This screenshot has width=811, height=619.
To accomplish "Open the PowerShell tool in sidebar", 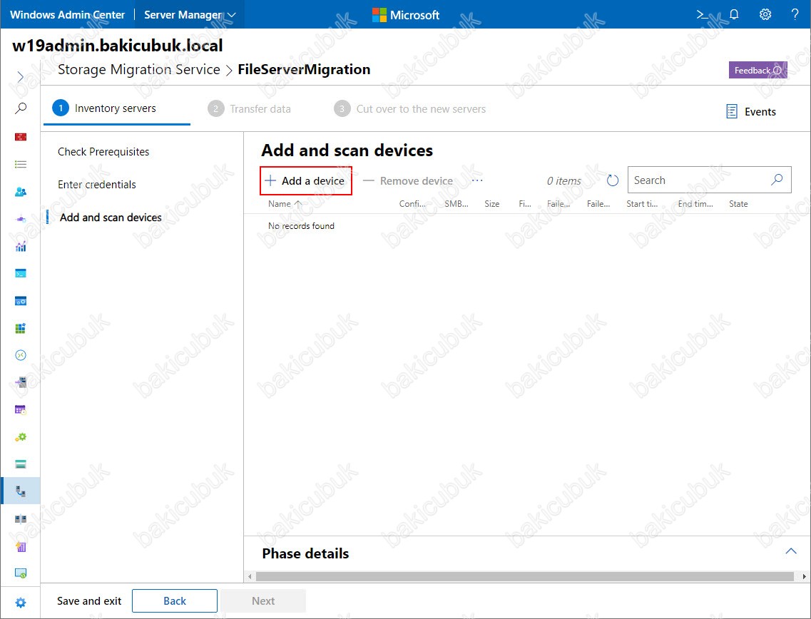I will 21,274.
